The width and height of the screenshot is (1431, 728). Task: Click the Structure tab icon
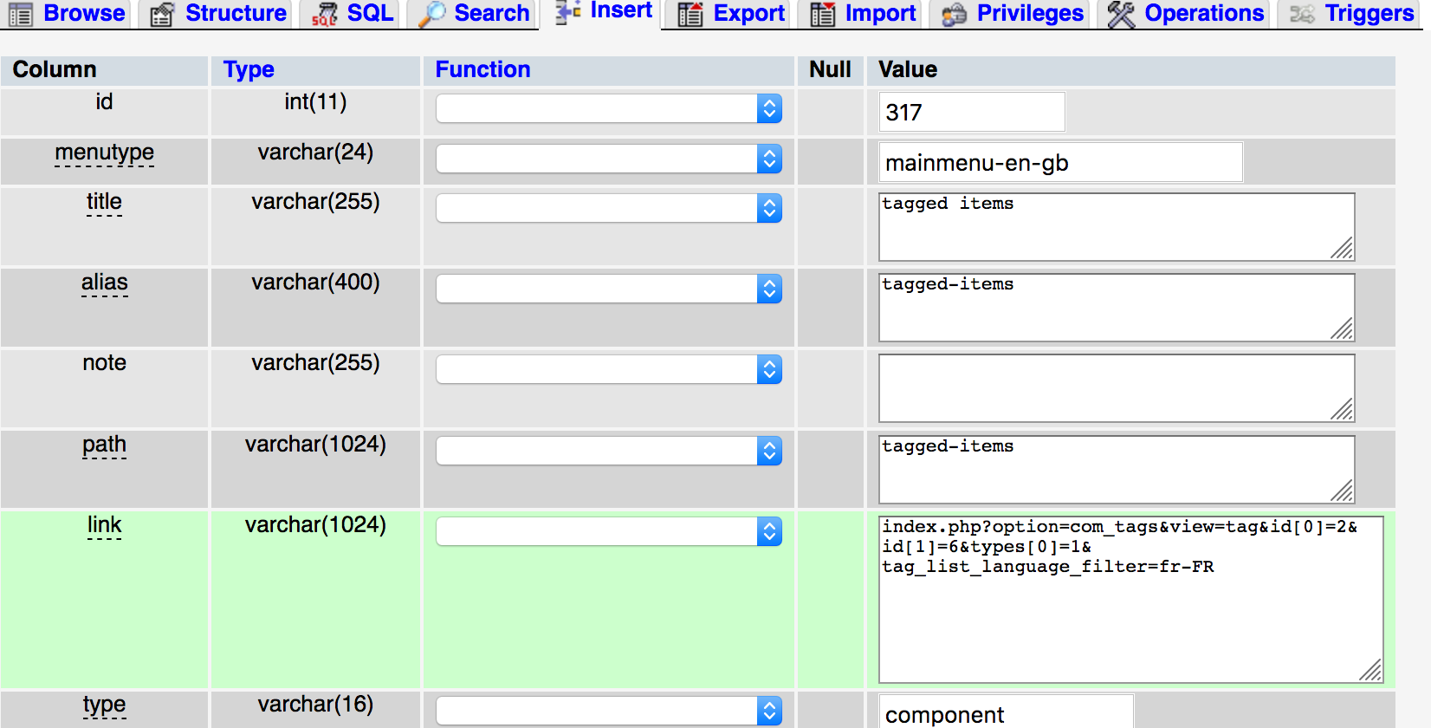pos(162,14)
